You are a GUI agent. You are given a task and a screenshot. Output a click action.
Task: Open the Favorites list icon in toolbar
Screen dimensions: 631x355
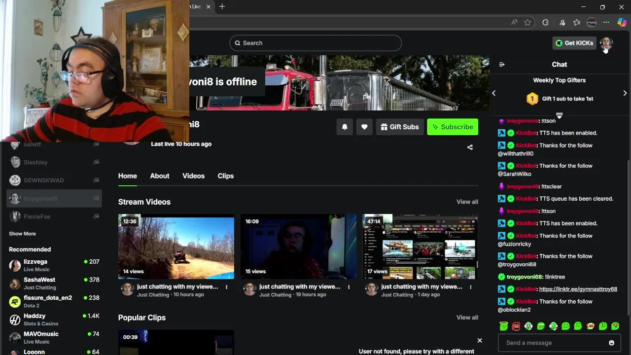pyautogui.click(x=577, y=22)
